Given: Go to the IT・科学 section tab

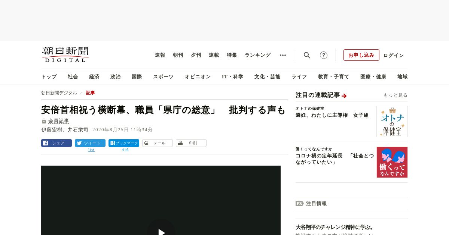Looking at the screenshot, I should pos(233,77).
